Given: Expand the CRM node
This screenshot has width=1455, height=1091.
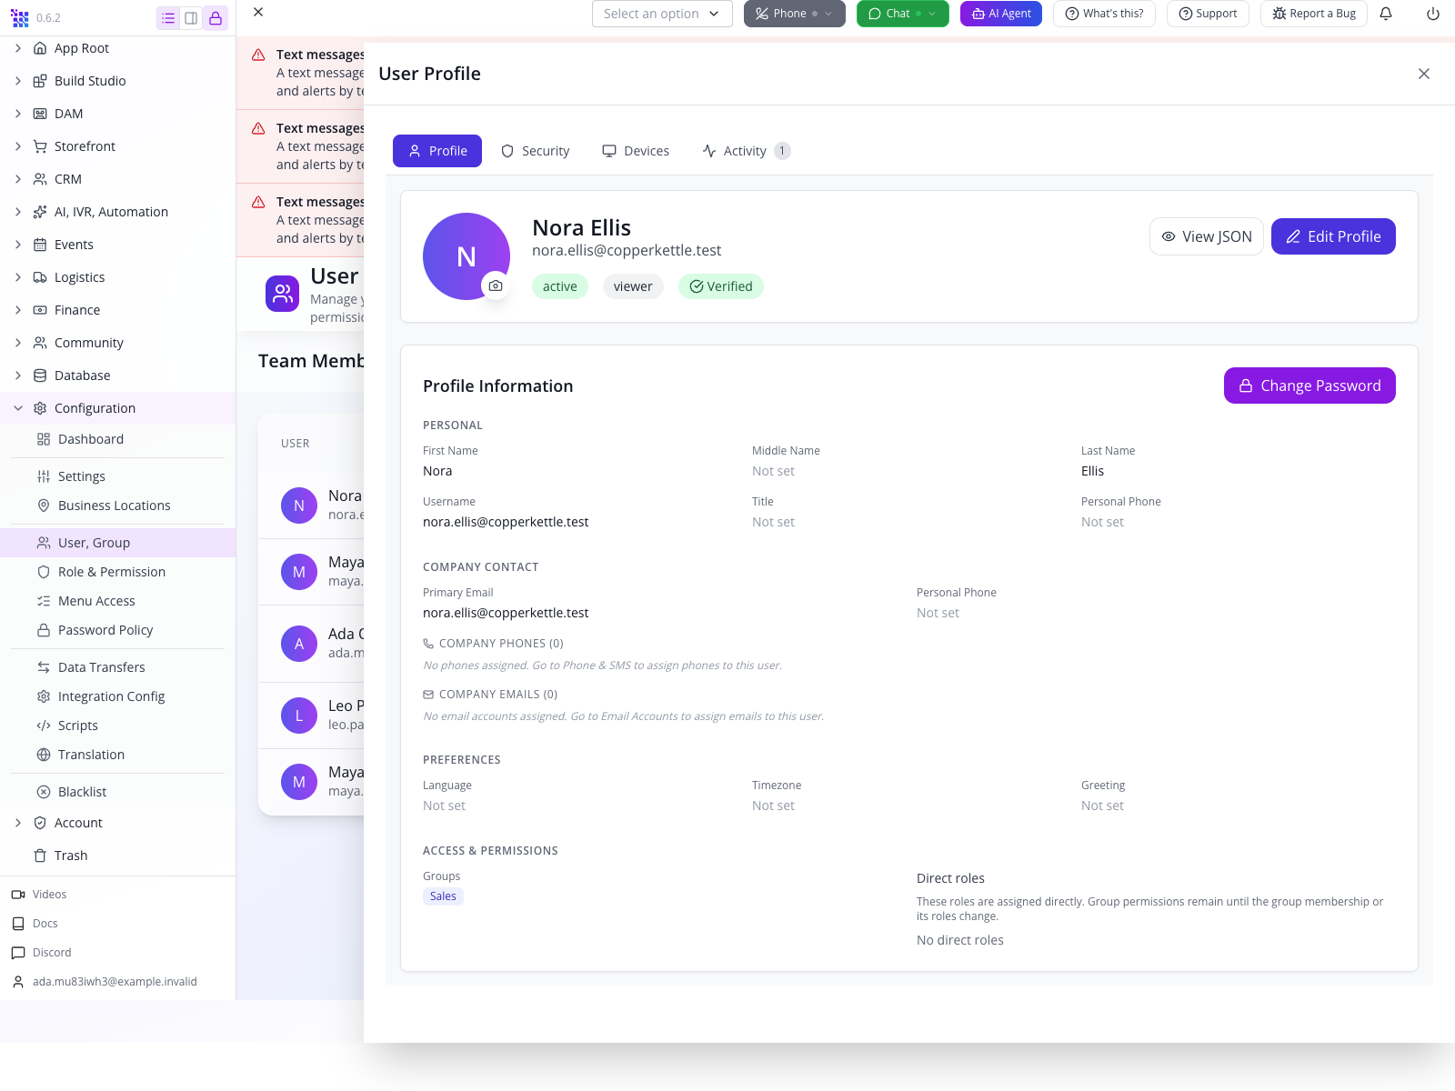Looking at the screenshot, I should (18, 179).
